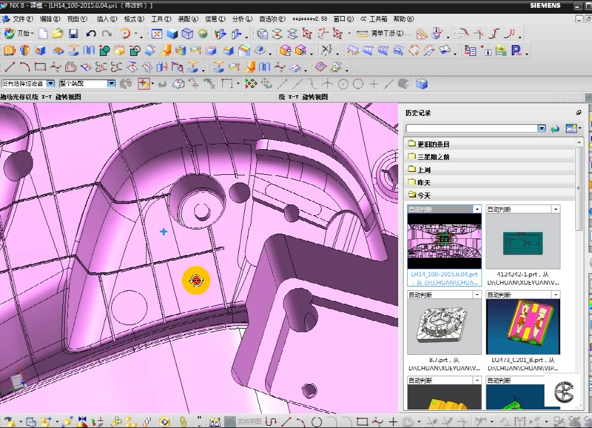
Task: Open the selection filter dropdown
Action: click(51, 84)
